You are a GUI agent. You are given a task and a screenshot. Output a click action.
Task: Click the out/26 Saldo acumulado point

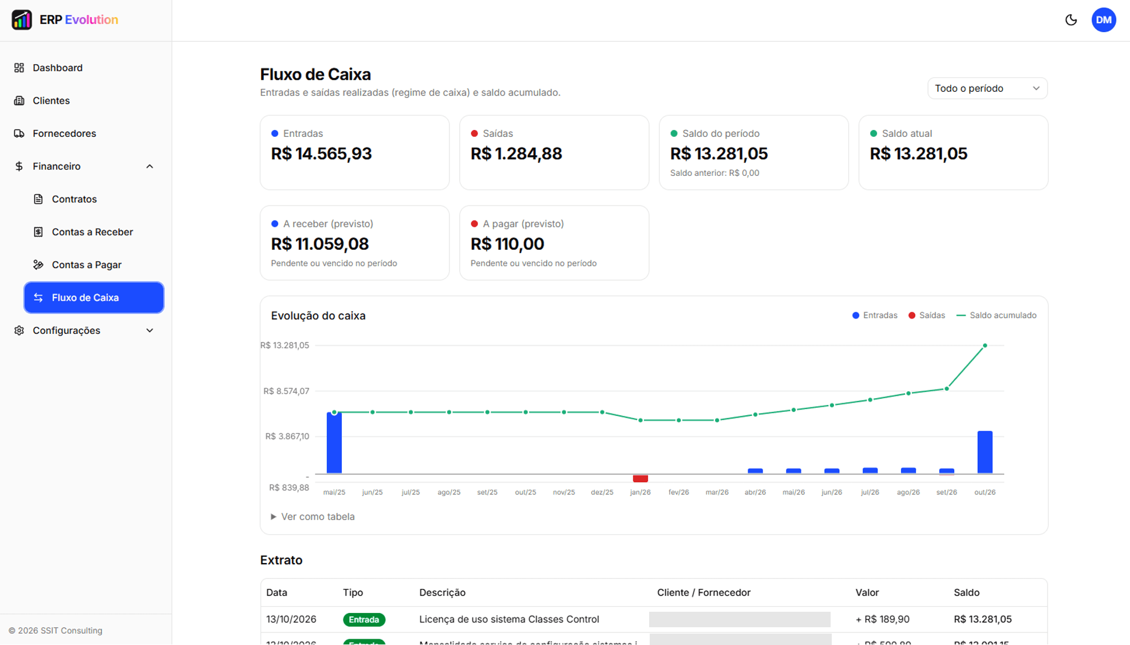[x=985, y=346]
